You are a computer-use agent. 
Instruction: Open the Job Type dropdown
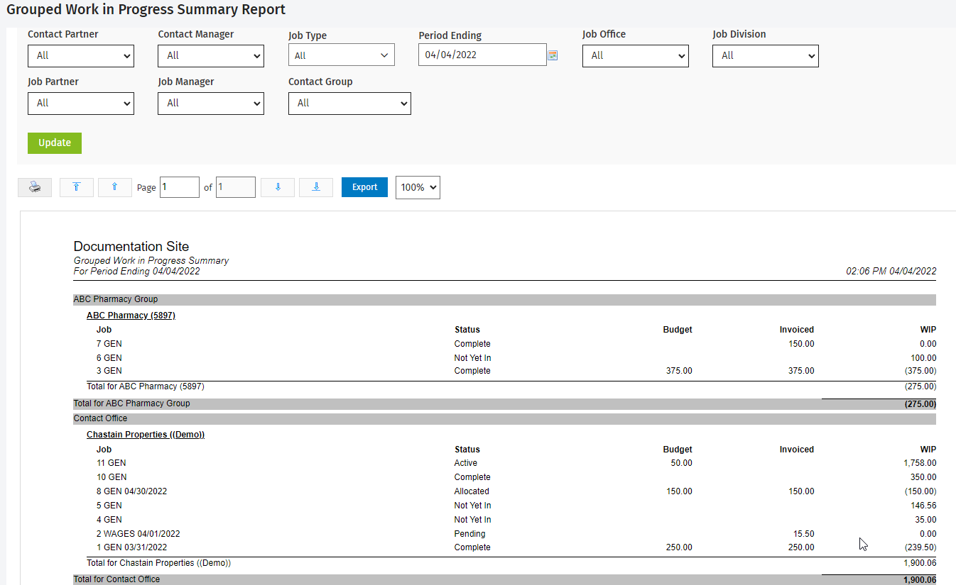tap(342, 55)
